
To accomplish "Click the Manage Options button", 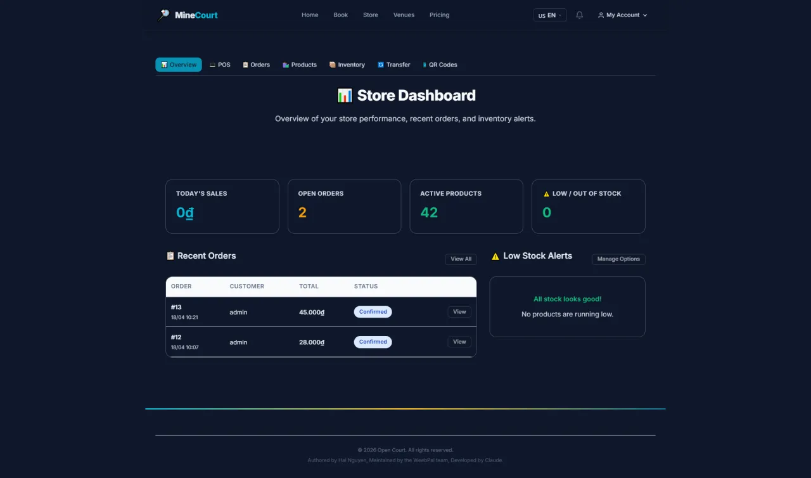I will click(x=618, y=259).
